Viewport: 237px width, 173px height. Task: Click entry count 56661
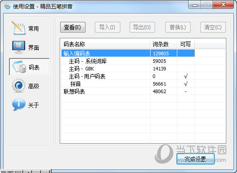[x=159, y=84]
